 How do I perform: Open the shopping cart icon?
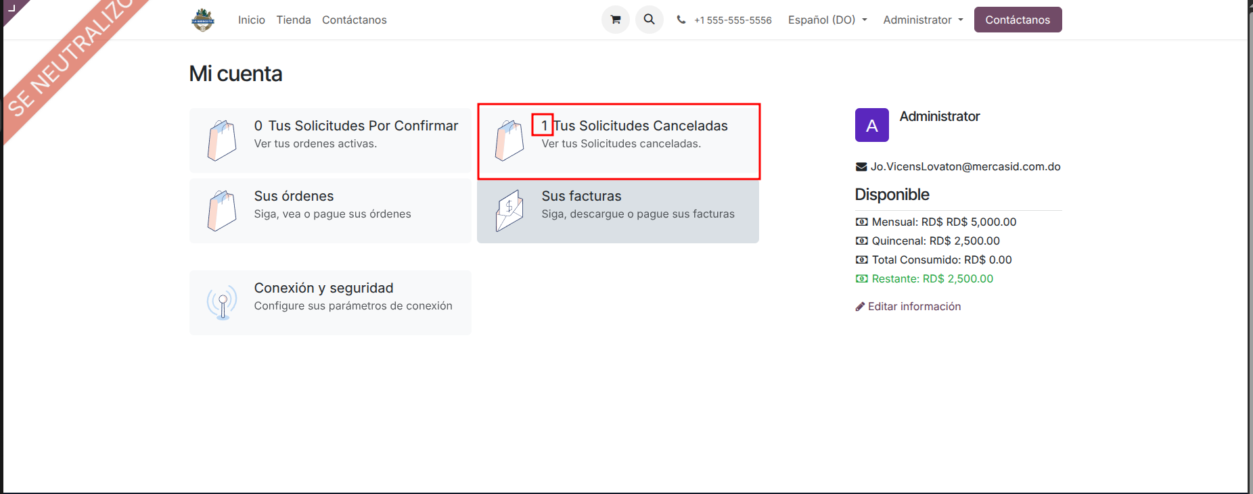pyautogui.click(x=615, y=20)
